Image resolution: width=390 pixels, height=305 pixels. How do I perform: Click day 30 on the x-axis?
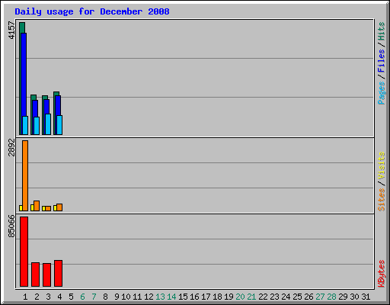coord(354,297)
